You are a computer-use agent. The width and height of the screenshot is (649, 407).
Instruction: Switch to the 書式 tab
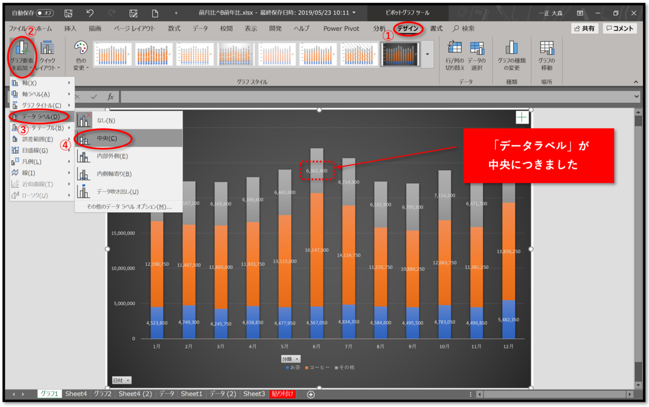[x=436, y=29]
